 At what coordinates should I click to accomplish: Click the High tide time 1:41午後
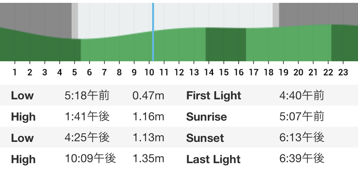pyautogui.click(x=87, y=116)
